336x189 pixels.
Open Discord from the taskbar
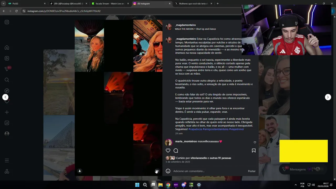tap(183, 185)
